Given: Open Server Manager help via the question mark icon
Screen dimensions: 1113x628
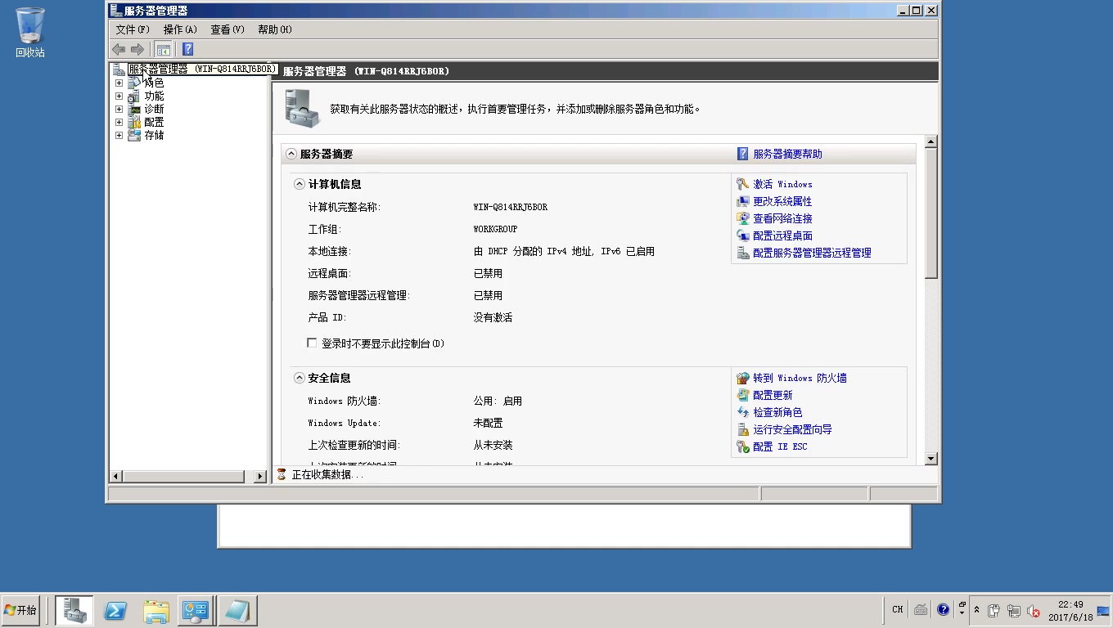Looking at the screenshot, I should pyautogui.click(x=185, y=48).
